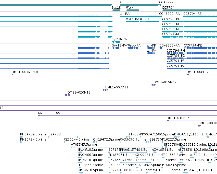Screen dimensions: 217x174
Task: Select the IP16023.5prime EST
Action: [189, 168]
